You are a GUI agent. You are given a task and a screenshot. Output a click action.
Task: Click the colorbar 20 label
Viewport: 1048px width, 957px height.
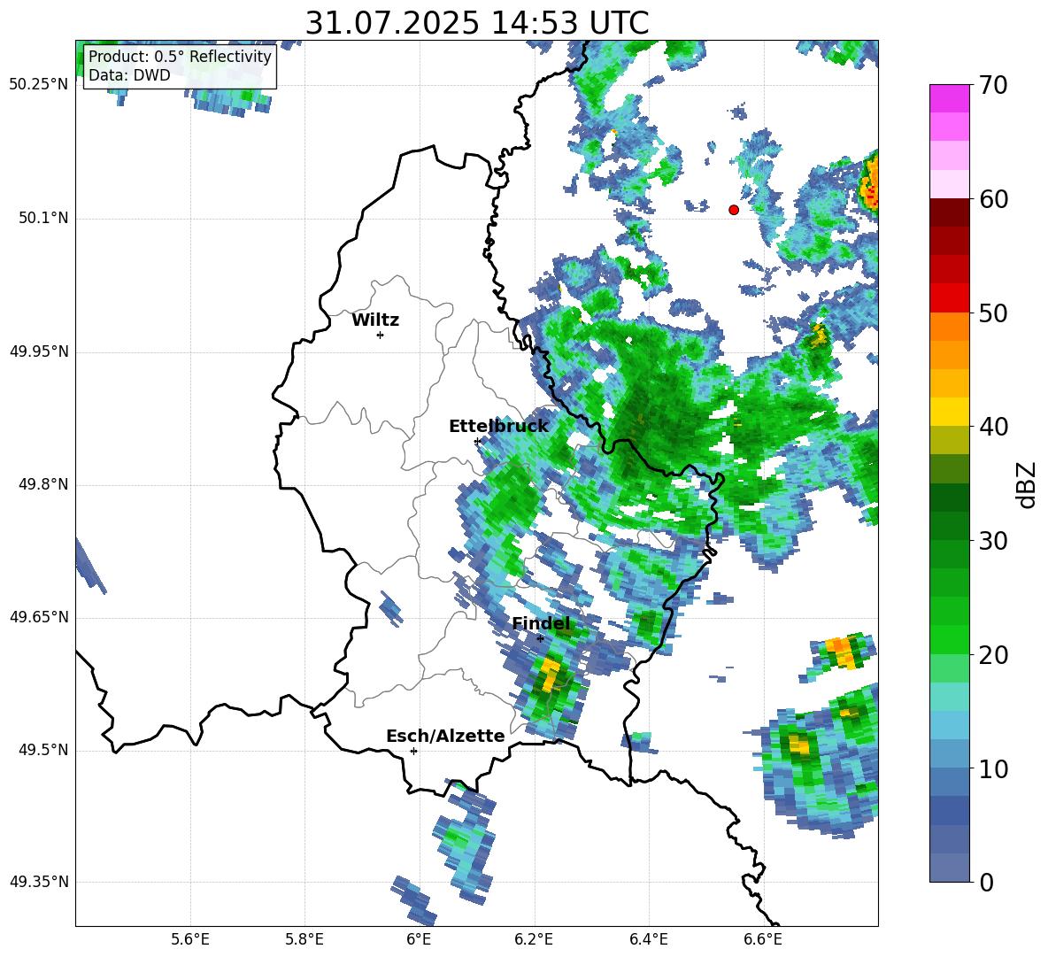pyautogui.click(x=993, y=654)
